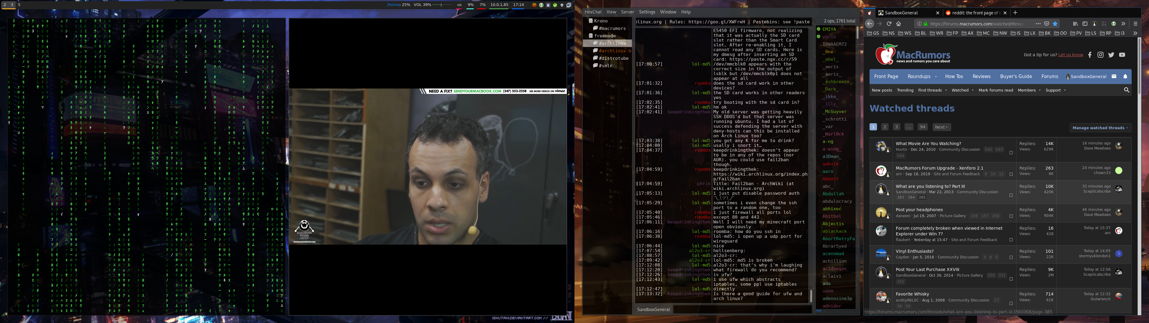Expand toolbar overflow chevron beside hamburger menu
Screen dimensions: 1149x323
[x=1123, y=24]
